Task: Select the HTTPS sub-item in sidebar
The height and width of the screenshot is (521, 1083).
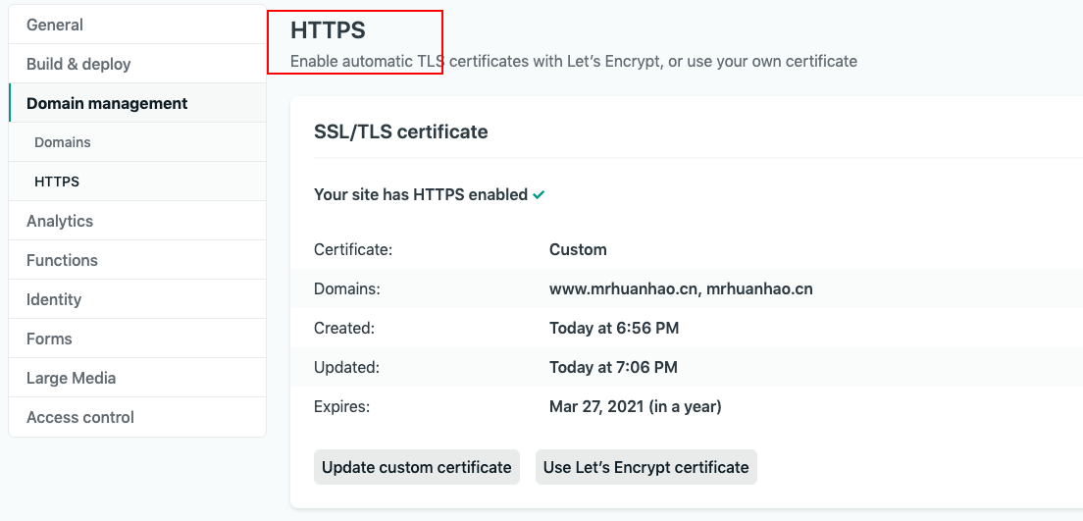Action: pyautogui.click(x=57, y=182)
